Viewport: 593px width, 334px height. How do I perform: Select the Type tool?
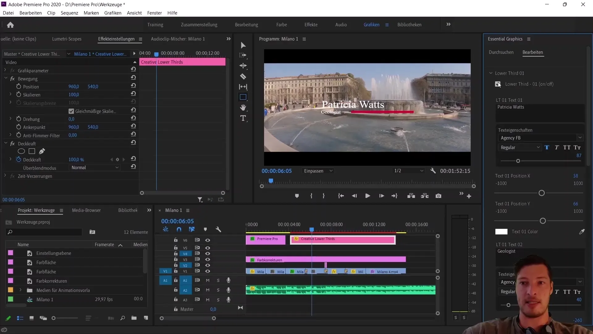(243, 118)
